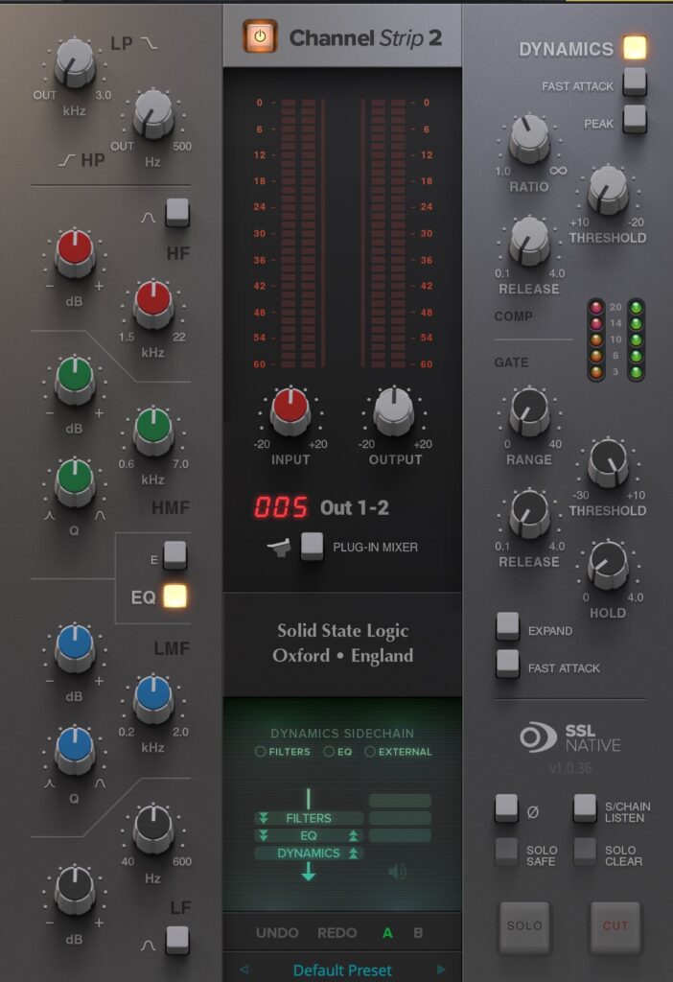This screenshot has width=673, height=982.
Task: Go to the next preset arrow
Action: click(441, 970)
